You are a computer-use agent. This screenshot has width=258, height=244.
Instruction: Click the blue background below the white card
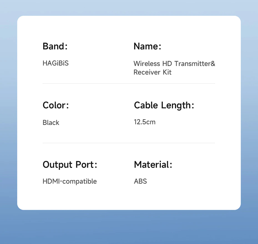pos(129,227)
